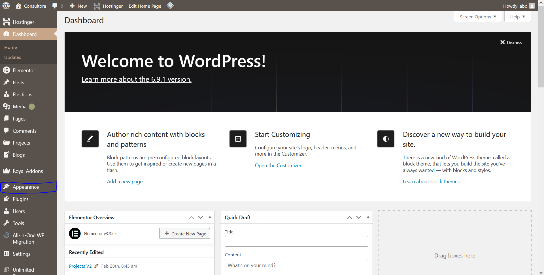
Task: Open Plugins via the plugin icon
Action: (x=7, y=199)
